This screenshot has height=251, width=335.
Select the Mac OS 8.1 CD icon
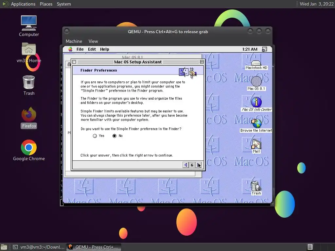(x=256, y=83)
